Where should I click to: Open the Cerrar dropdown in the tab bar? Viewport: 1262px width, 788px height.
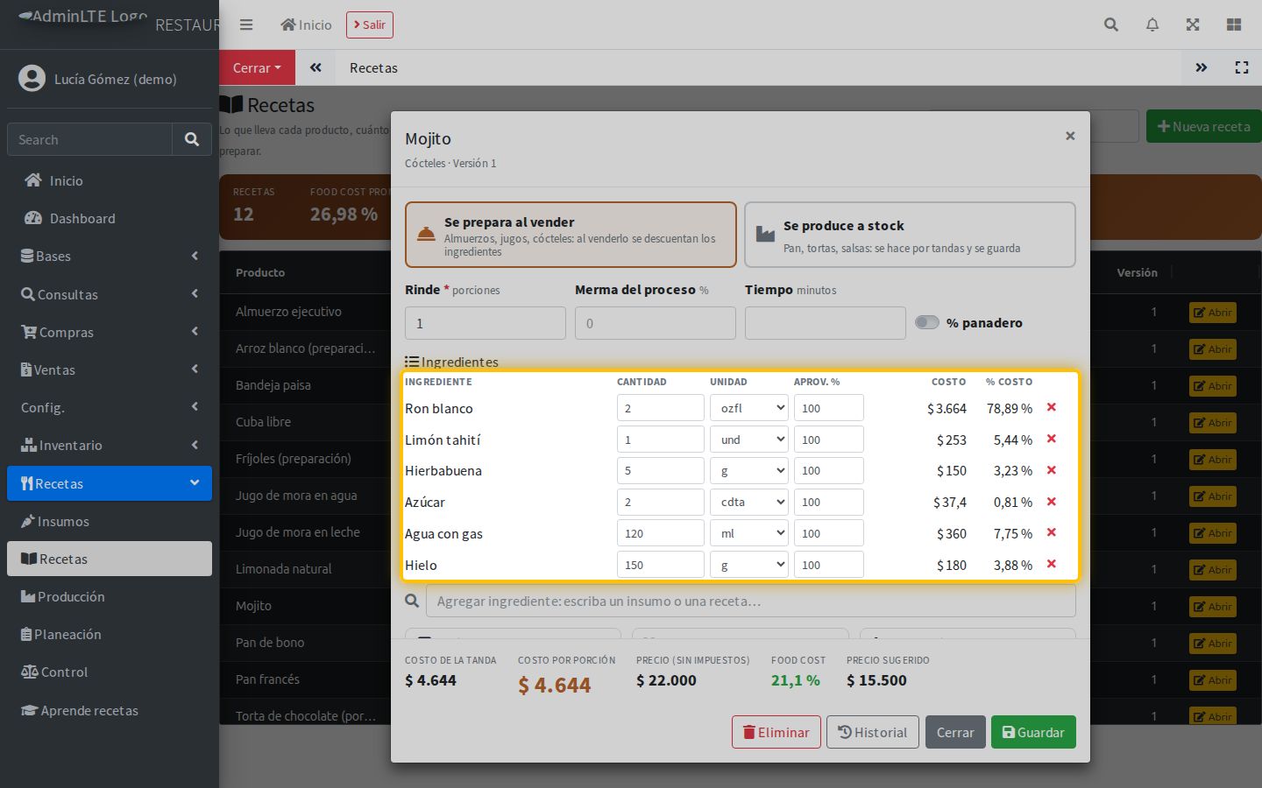point(257,67)
